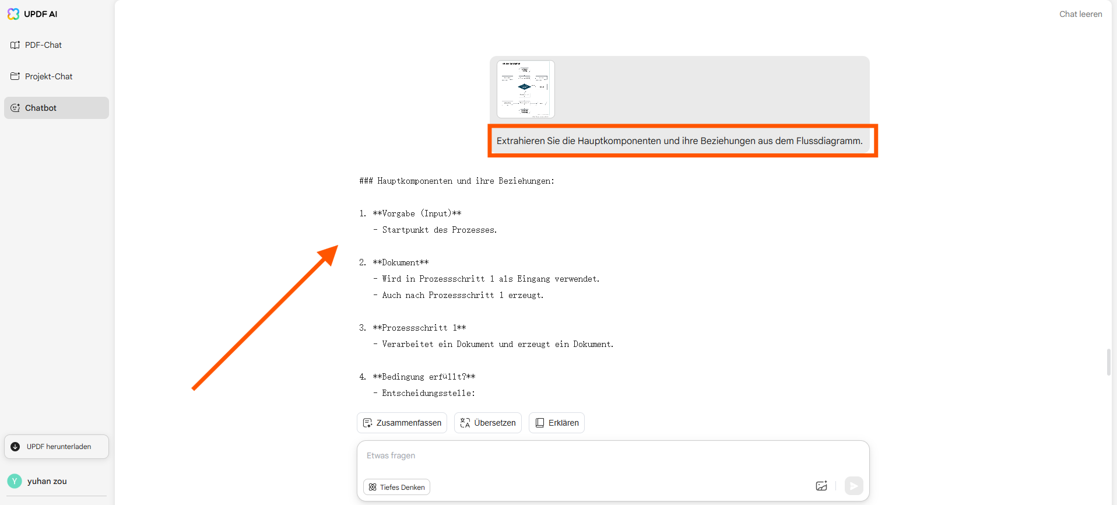Click the chat vertical scrollbar
Image resolution: width=1117 pixels, height=505 pixels.
(x=1109, y=362)
